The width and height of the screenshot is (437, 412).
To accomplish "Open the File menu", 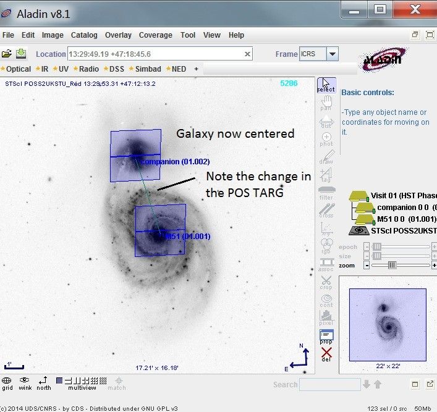I will point(8,35).
